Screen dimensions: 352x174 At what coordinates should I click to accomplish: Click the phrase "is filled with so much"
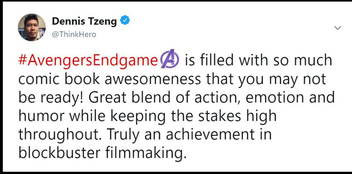tap(258, 60)
